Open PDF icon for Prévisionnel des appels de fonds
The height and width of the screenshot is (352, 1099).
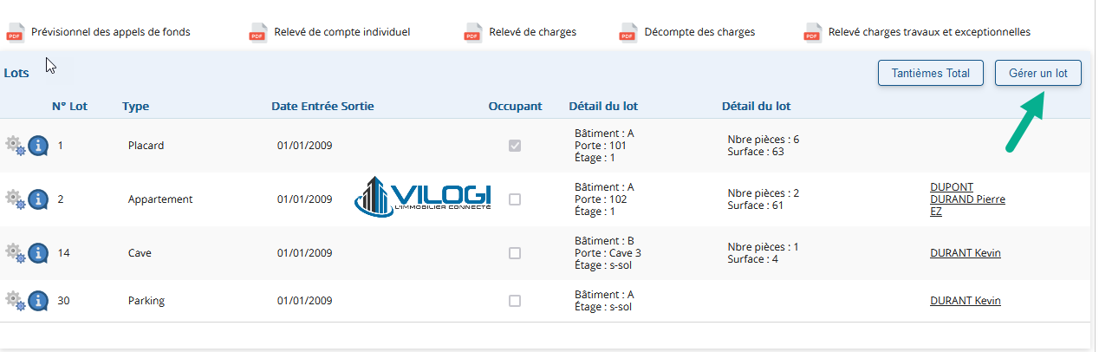[15, 33]
